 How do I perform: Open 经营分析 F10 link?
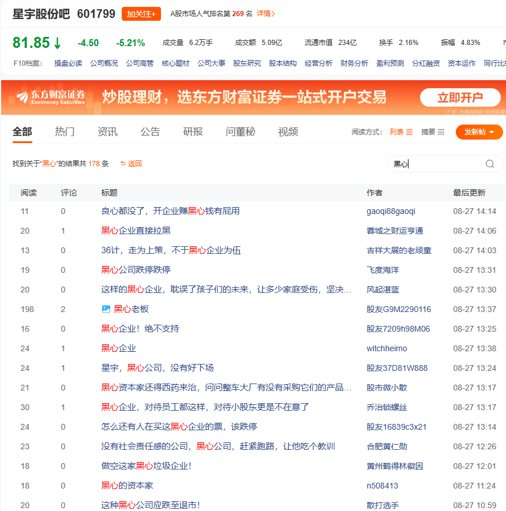[318, 63]
